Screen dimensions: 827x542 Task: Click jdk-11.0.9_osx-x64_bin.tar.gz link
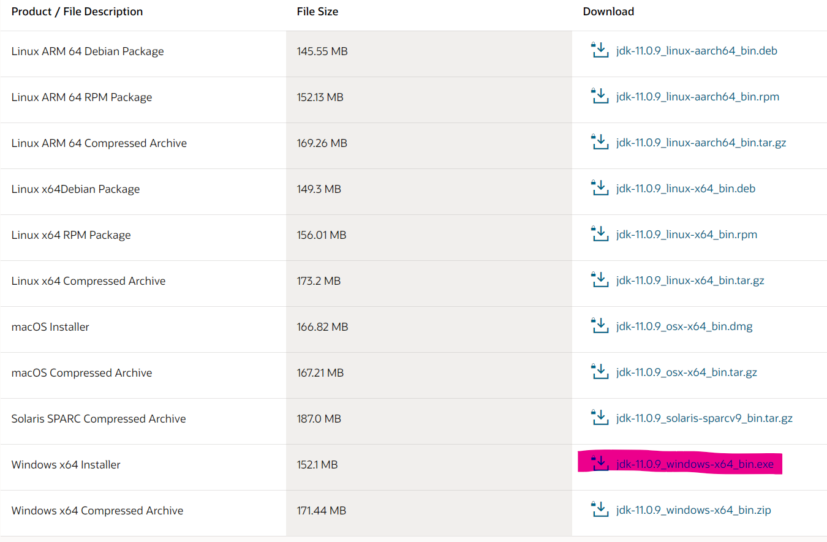[x=687, y=372]
